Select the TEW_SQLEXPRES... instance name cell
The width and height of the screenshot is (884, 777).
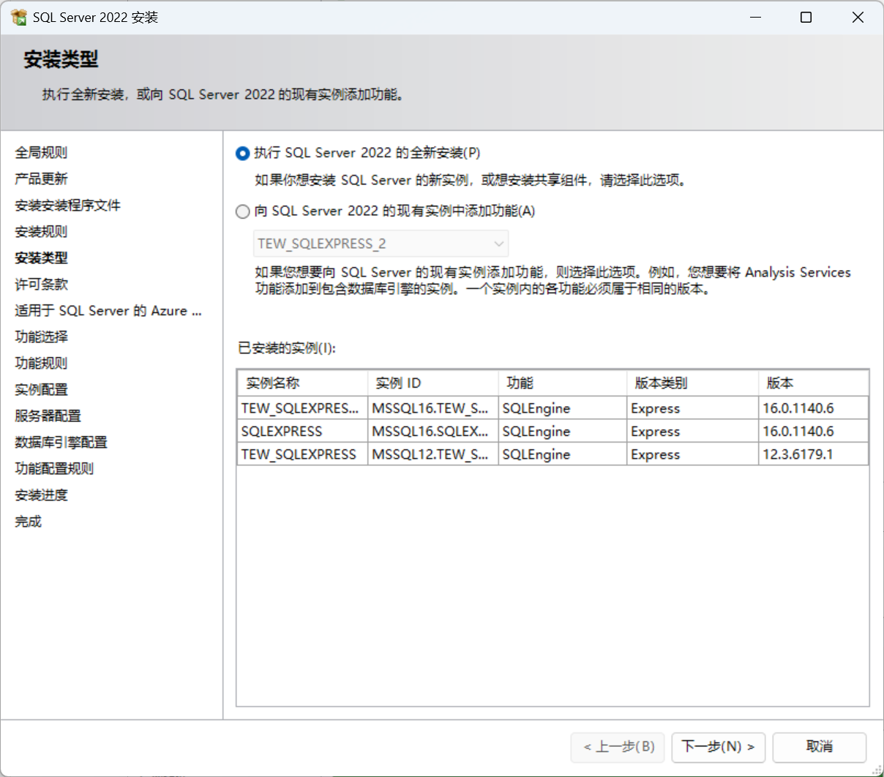point(302,408)
